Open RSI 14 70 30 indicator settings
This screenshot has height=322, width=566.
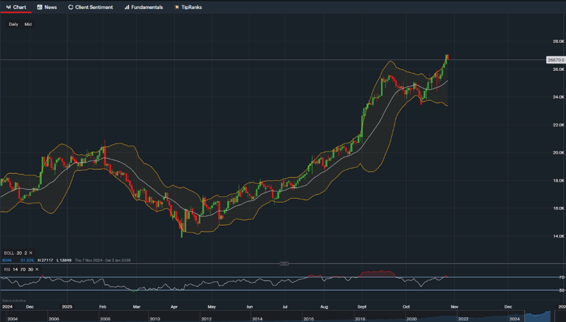(x=18, y=269)
